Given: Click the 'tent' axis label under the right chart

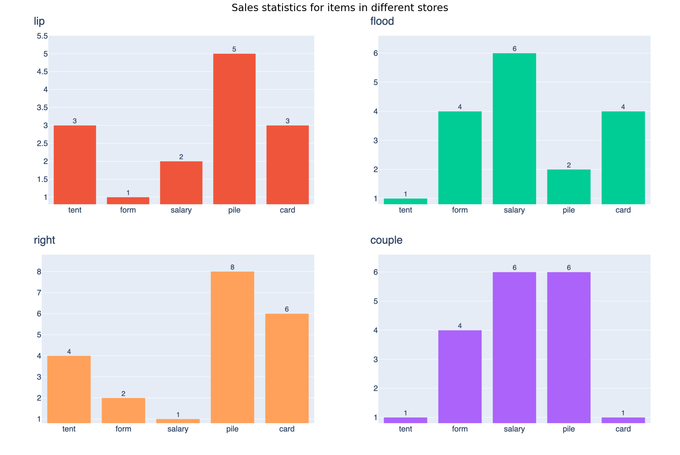Looking at the screenshot, I should [69, 429].
